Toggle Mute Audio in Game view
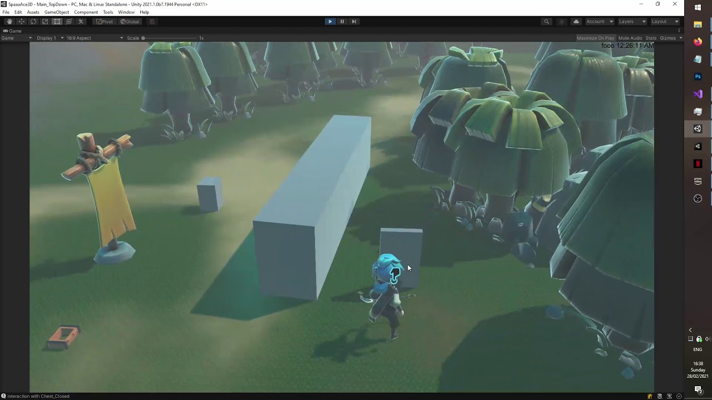 (x=630, y=38)
